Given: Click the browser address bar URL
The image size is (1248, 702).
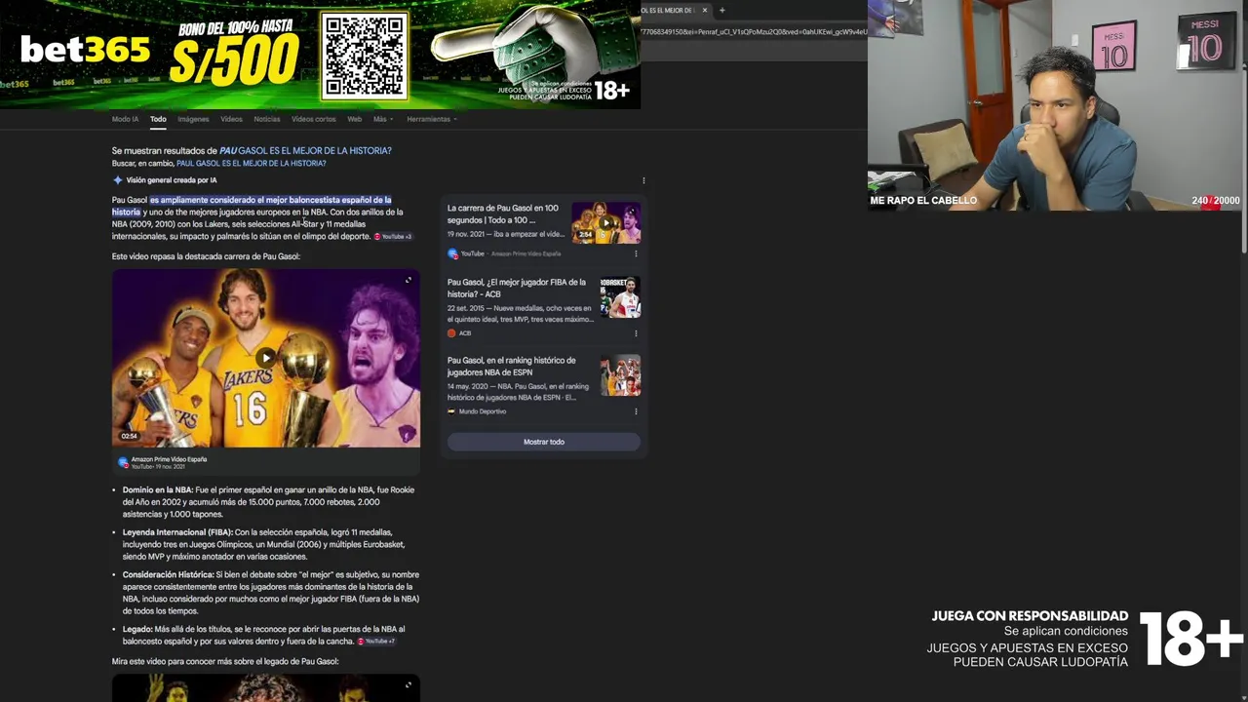Looking at the screenshot, I should click(x=753, y=32).
